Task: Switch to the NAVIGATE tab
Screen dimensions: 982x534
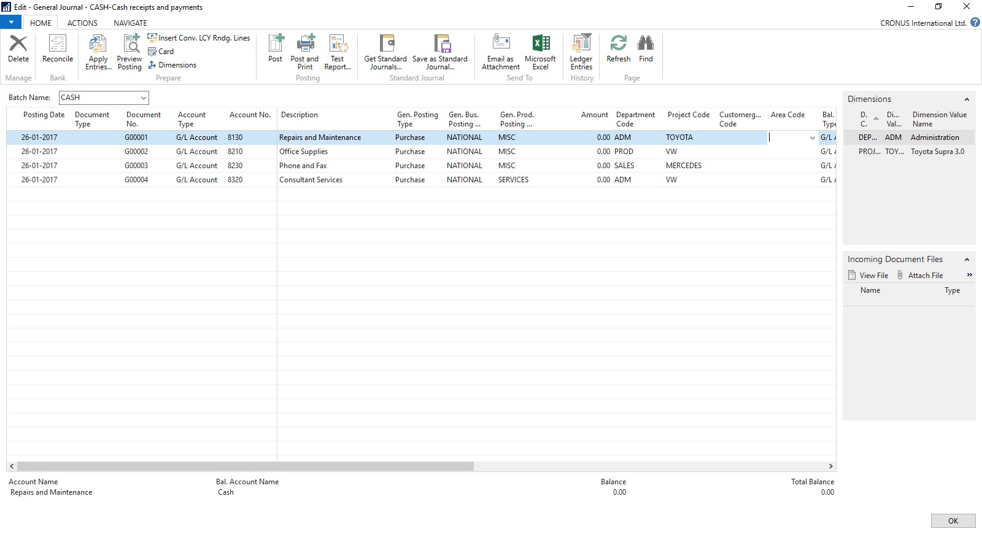Action: click(130, 23)
